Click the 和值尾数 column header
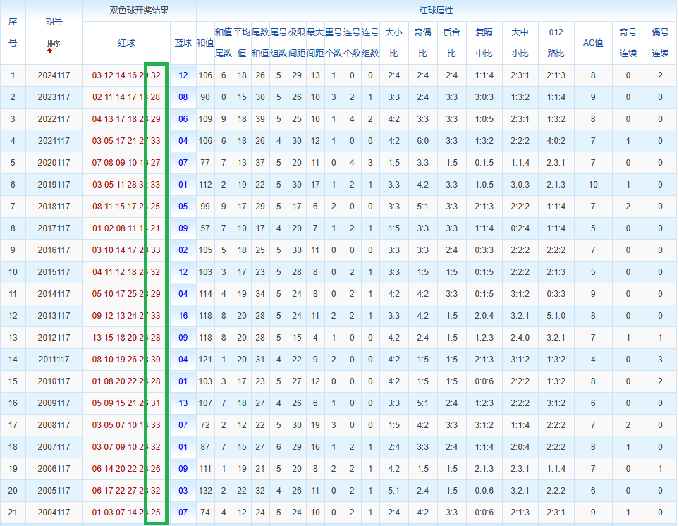This screenshot has height=526, width=679. click(224, 43)
